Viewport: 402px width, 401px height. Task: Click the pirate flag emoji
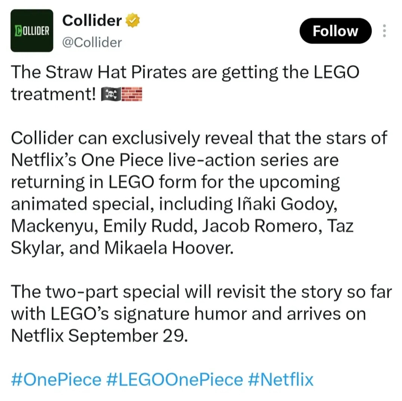(111, 94)
